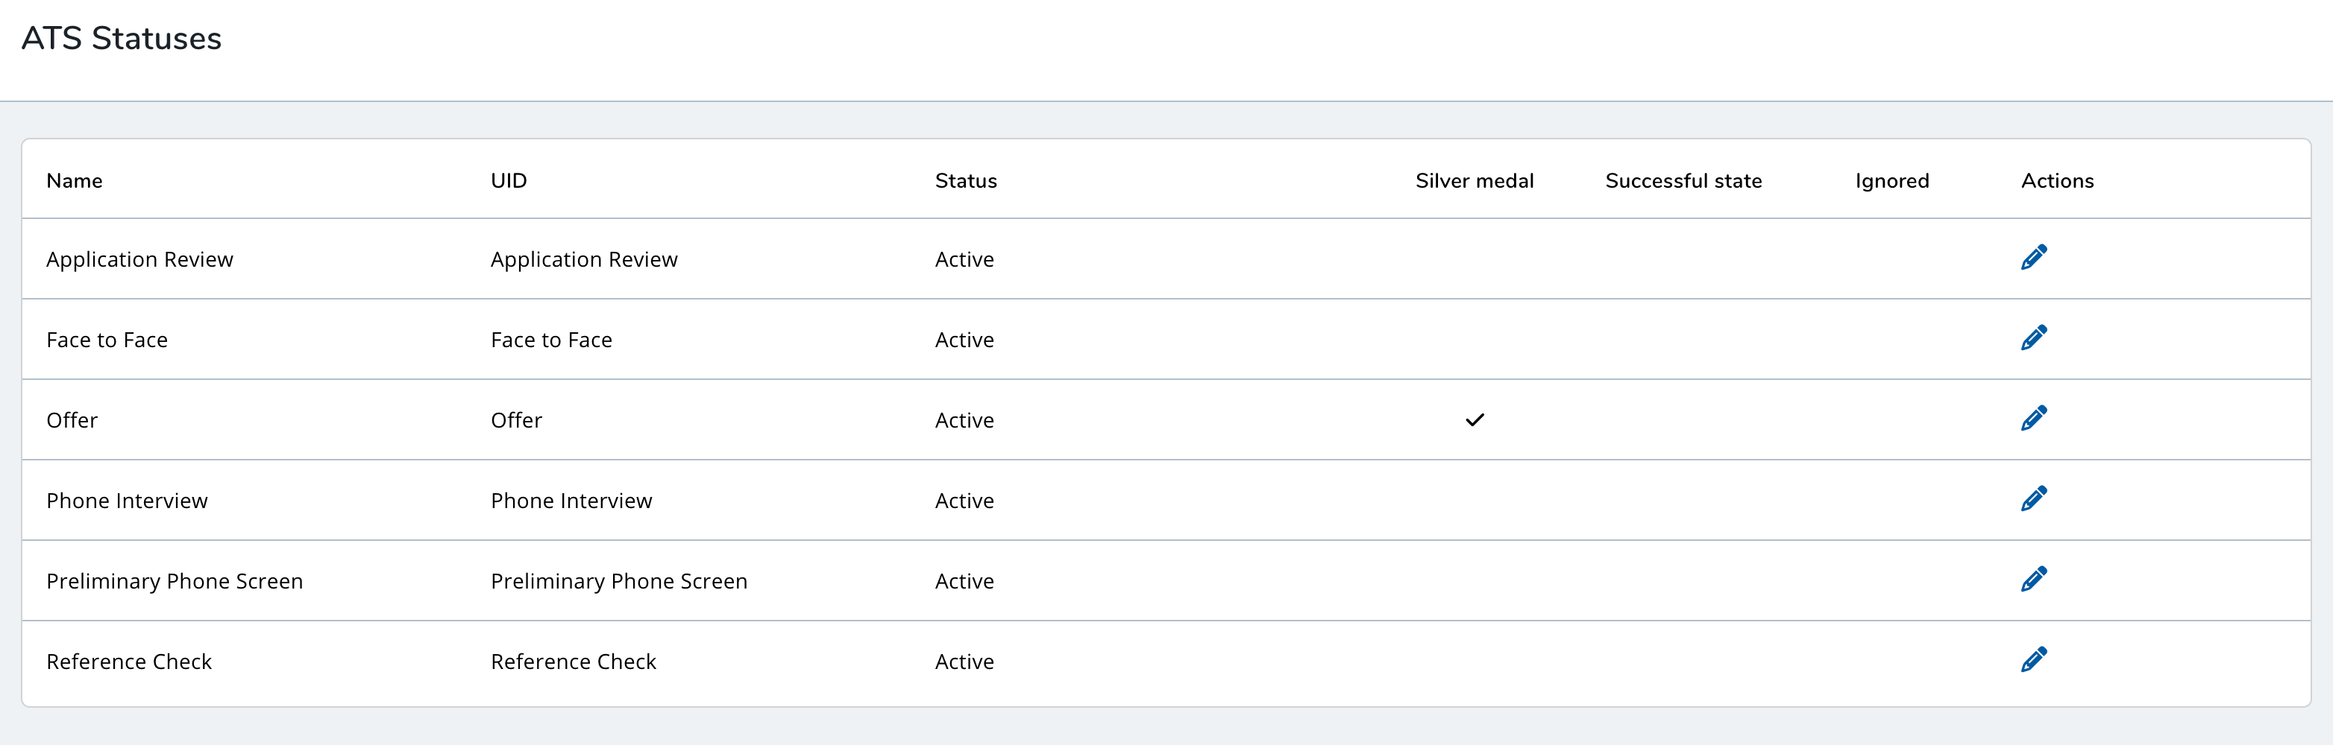Click the Actions column header
This screenshot has height=745, width=2333.
pyautogui.click(x=2057, y=181)
